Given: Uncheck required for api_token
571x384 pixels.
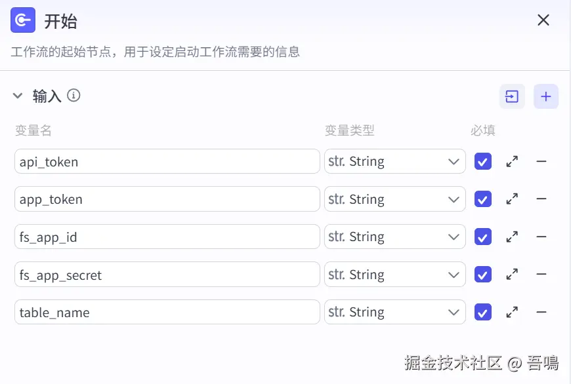Looking at the screenshot, I should click(x=483, y=161).
